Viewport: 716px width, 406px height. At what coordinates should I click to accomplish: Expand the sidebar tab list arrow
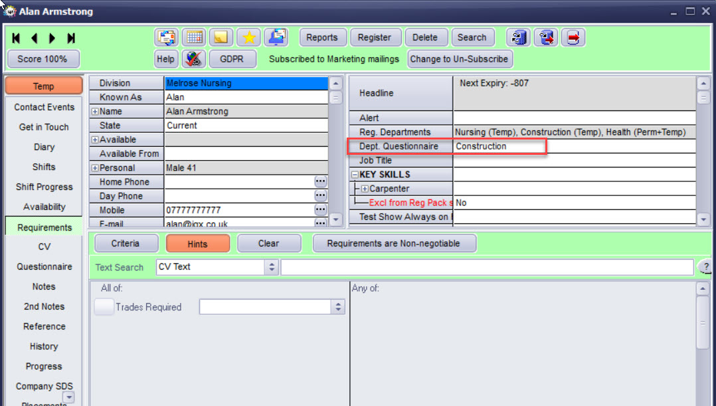68,397
